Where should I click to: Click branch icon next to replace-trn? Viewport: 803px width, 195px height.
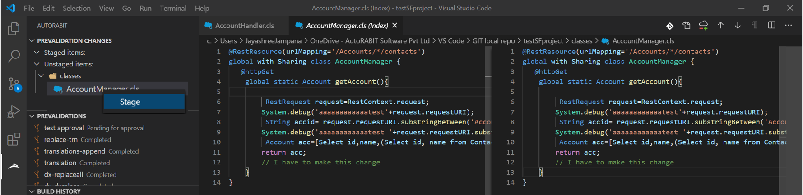click(37, 140)
